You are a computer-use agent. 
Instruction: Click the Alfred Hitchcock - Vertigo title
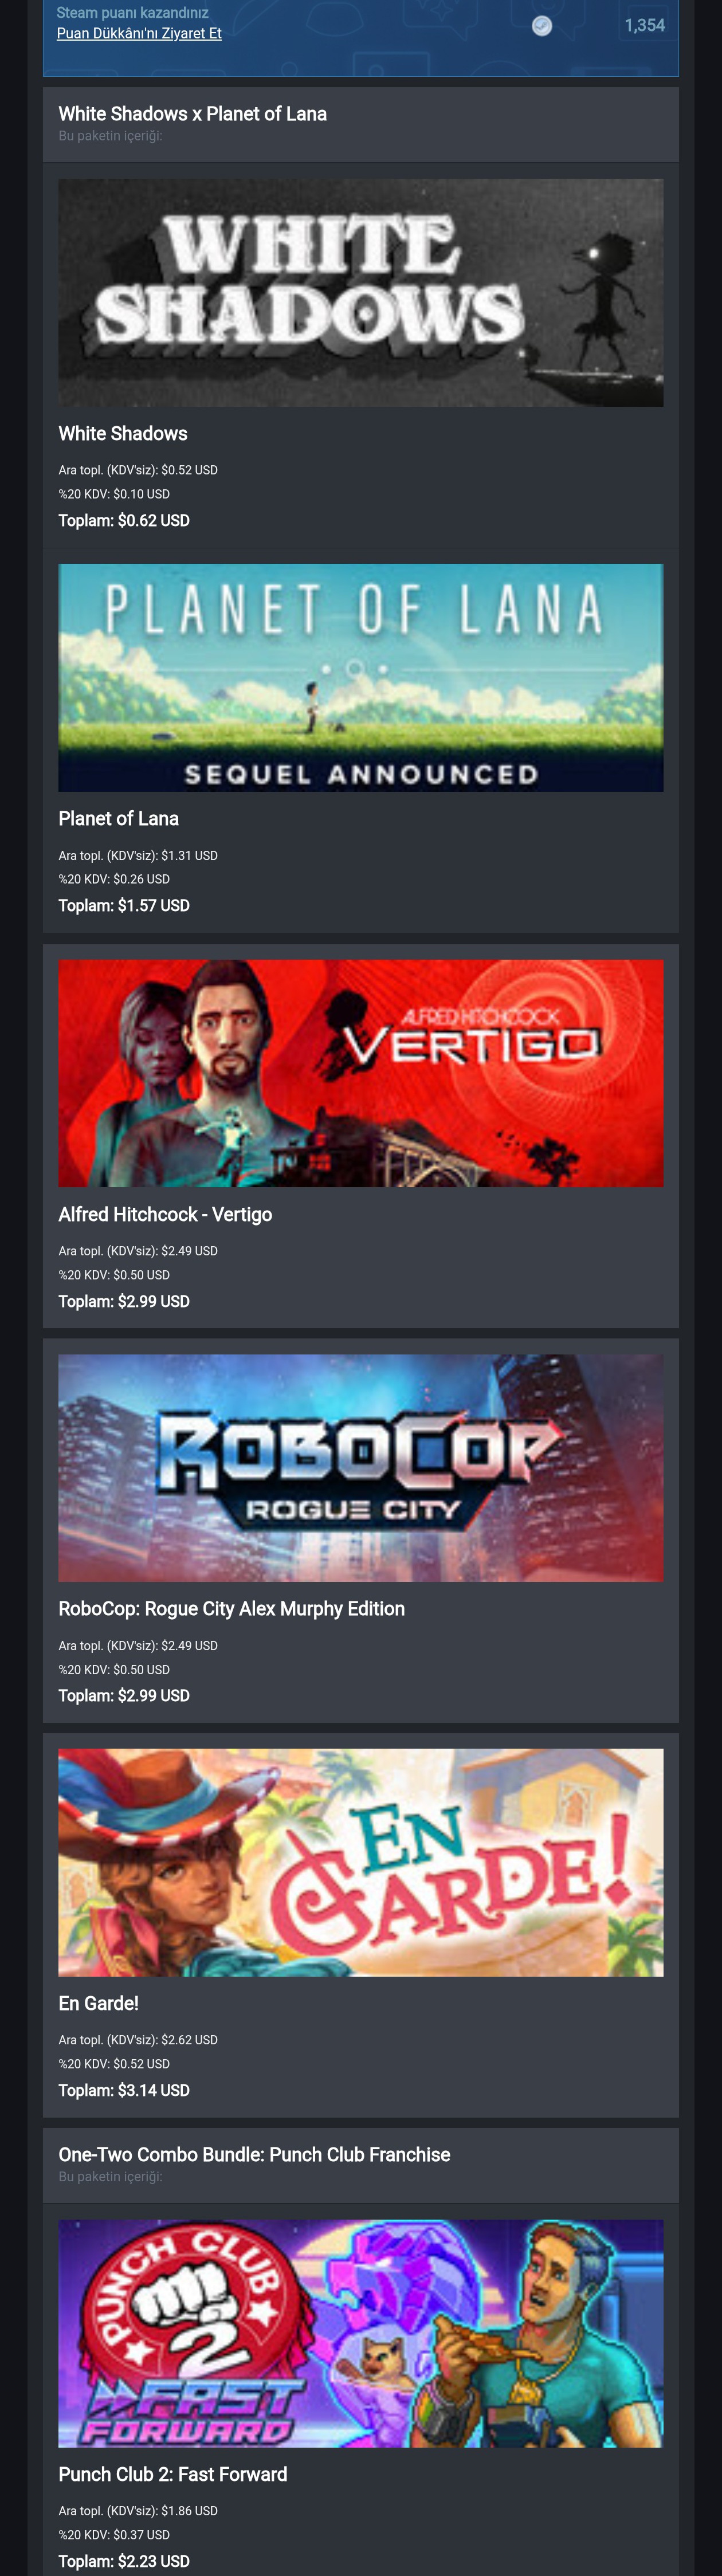coord(165,1214)
